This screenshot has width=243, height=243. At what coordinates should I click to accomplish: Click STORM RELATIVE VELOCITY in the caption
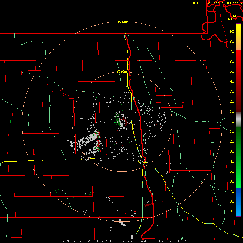[x=87, y=241]
